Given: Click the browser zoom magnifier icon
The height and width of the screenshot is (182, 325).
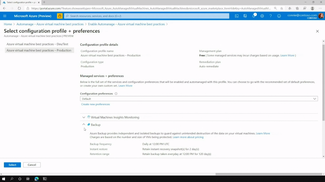Looking at the screenshot, I should point(275,8).
